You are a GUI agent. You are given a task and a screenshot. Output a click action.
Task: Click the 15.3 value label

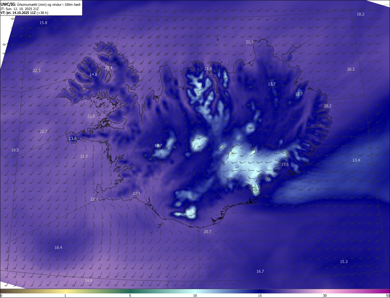(344, 262)
